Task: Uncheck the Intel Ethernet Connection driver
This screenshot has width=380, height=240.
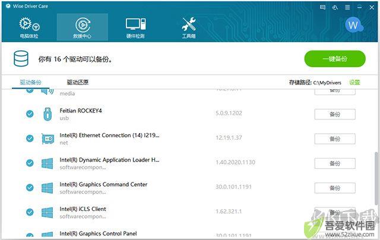Action: pos(30,138)
